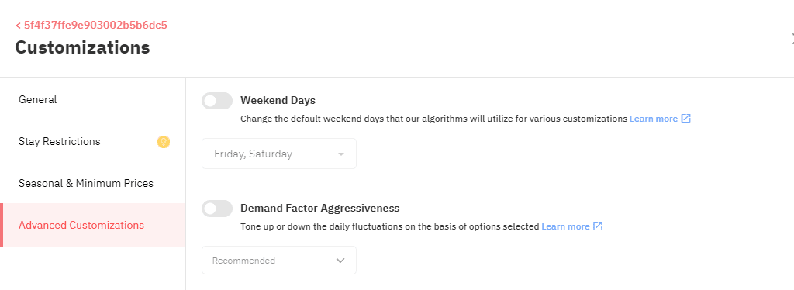Click the caret arrow in Friday, Saturday field
The width and height of the screenshot is (794, 290).
pos(341,154)
